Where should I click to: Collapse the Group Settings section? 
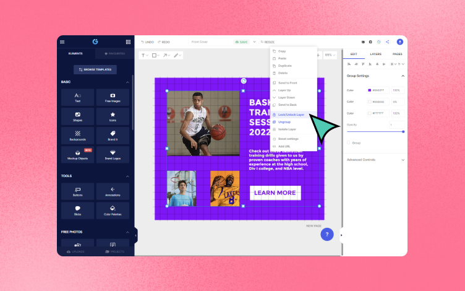[x=403, y=76]
